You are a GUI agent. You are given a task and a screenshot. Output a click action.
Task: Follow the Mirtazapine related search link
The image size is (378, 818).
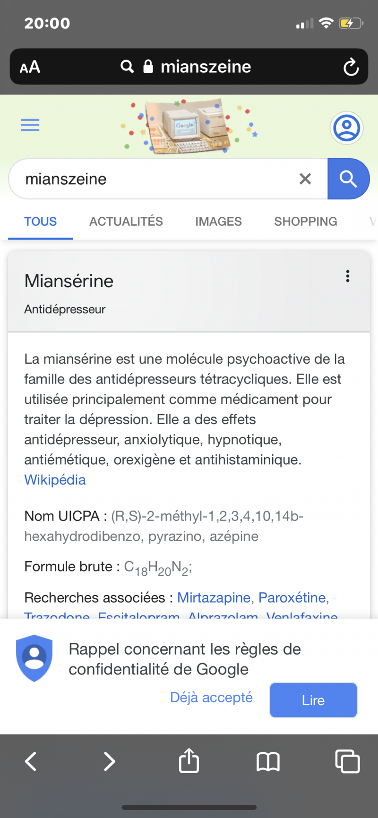(214, 598)
